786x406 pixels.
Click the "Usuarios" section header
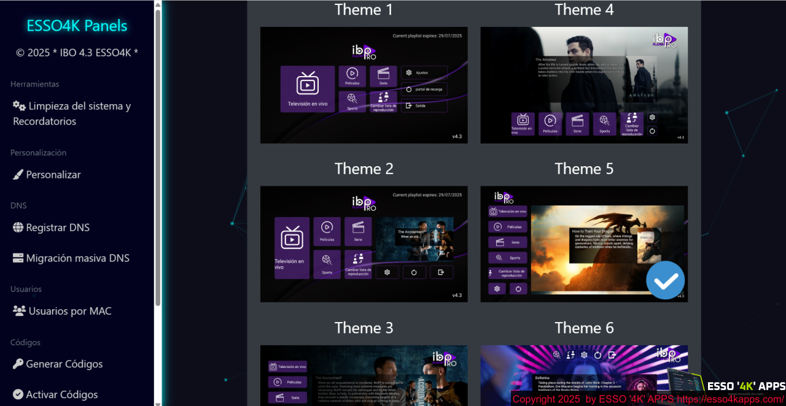tap(26, 289)
